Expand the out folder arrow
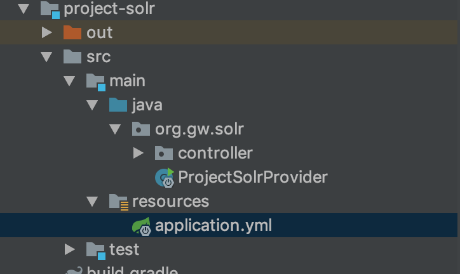The image size is (460, 274). (47, 32)
